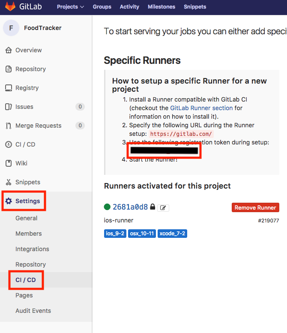
Task: Click the xcode_7-2 runner tag
Action: pyautogui.click(x=172, y=234)
